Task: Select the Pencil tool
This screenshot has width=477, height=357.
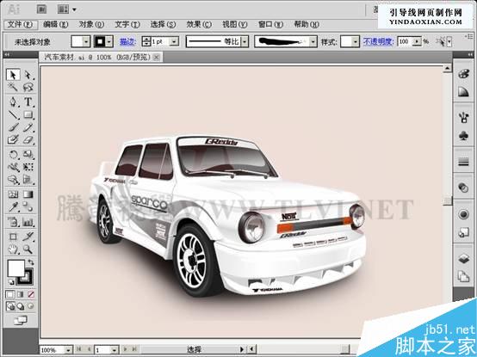Action: point(28,127)
